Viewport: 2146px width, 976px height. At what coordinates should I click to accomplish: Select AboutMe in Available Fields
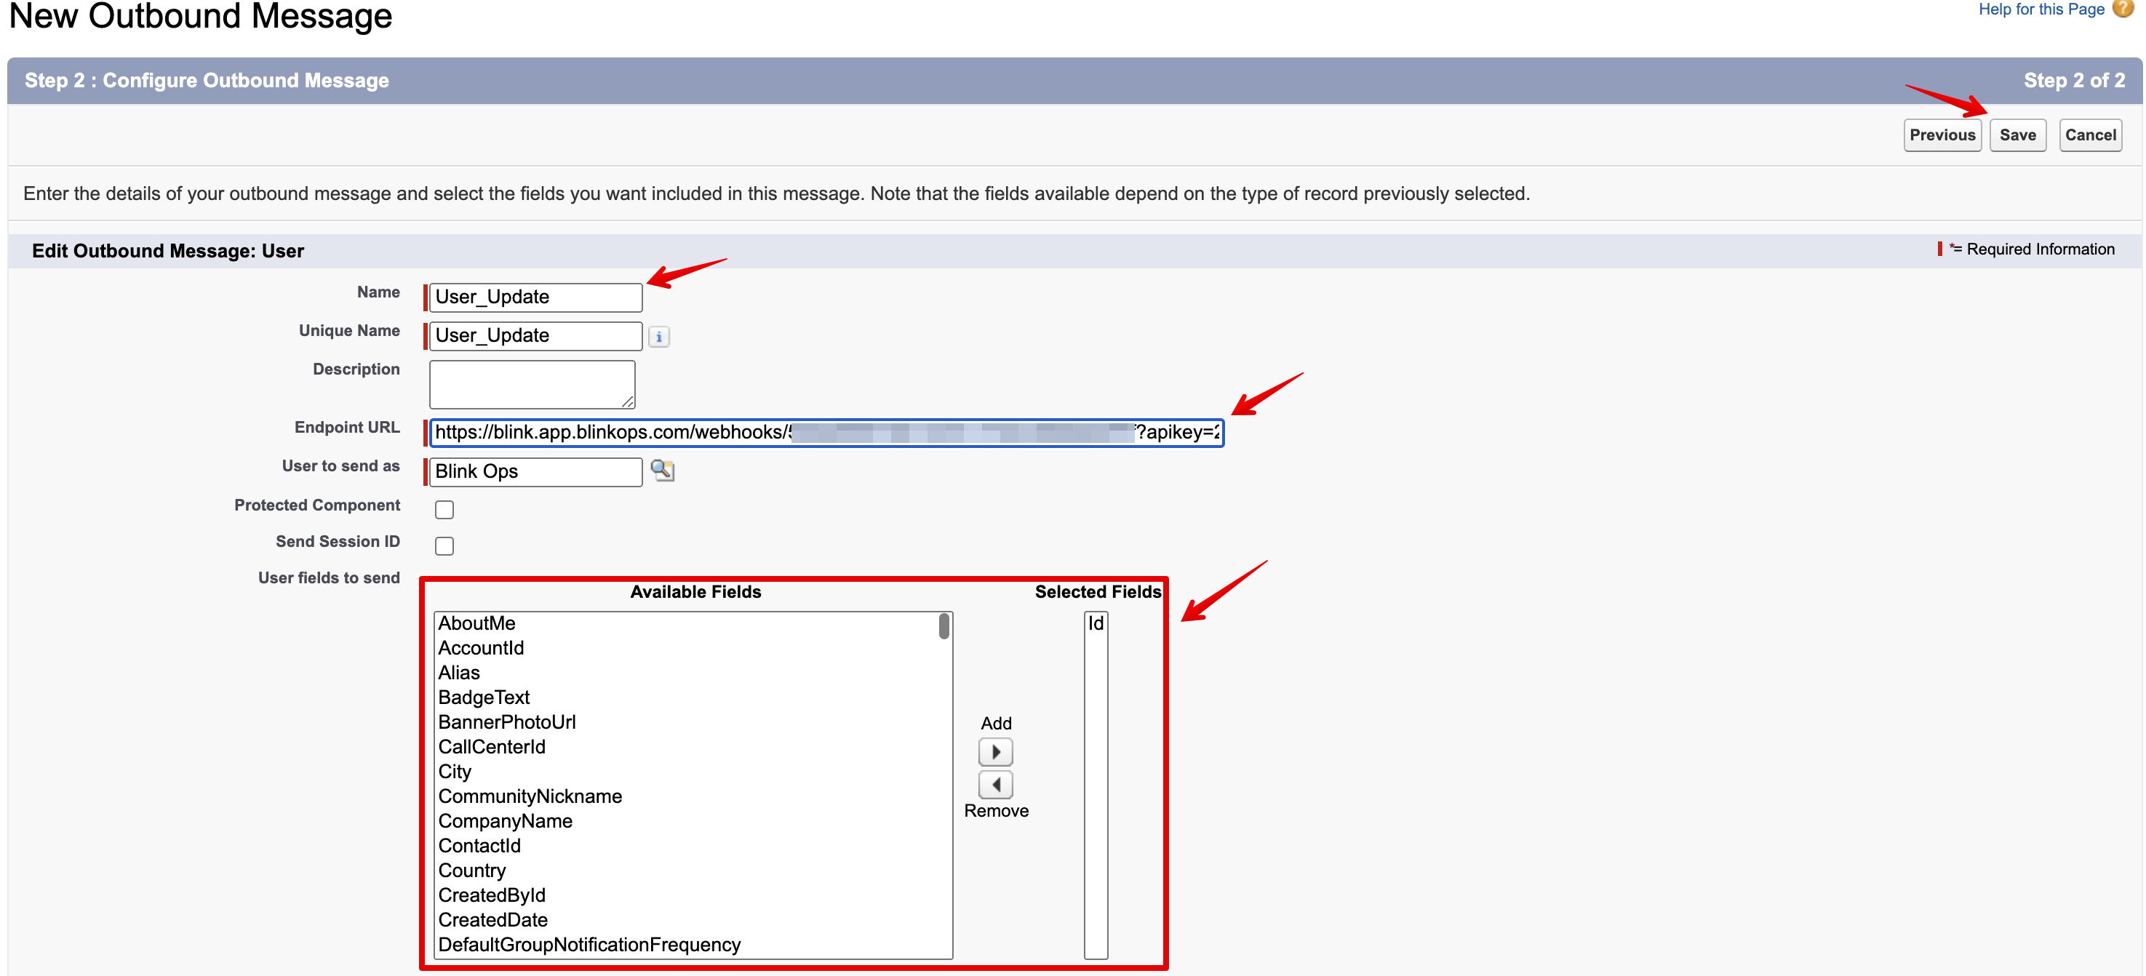(477, 623)
